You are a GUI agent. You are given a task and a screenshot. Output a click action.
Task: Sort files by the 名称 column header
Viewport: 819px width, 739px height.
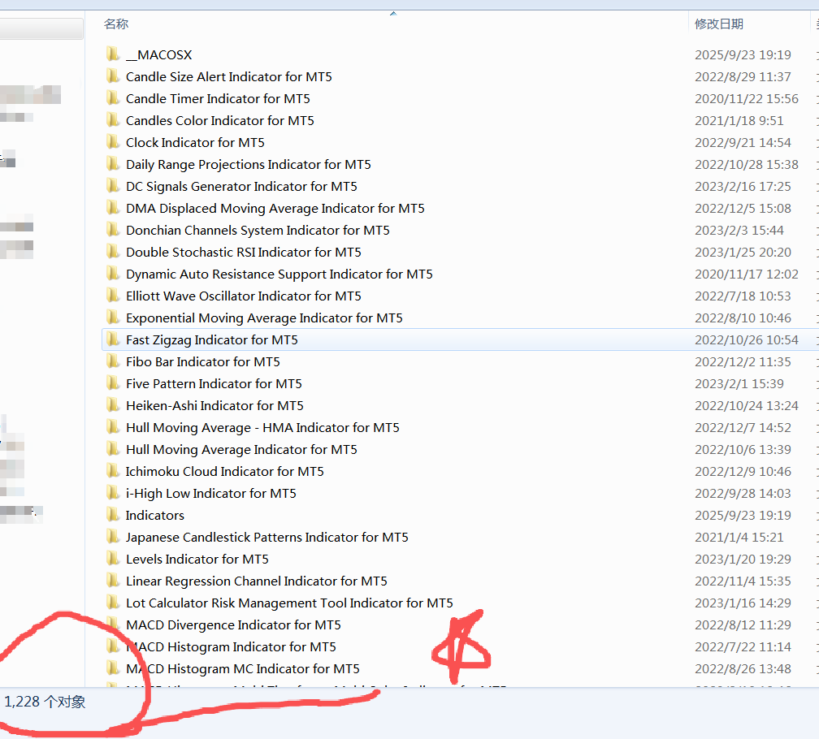click(x=116, y=24)
